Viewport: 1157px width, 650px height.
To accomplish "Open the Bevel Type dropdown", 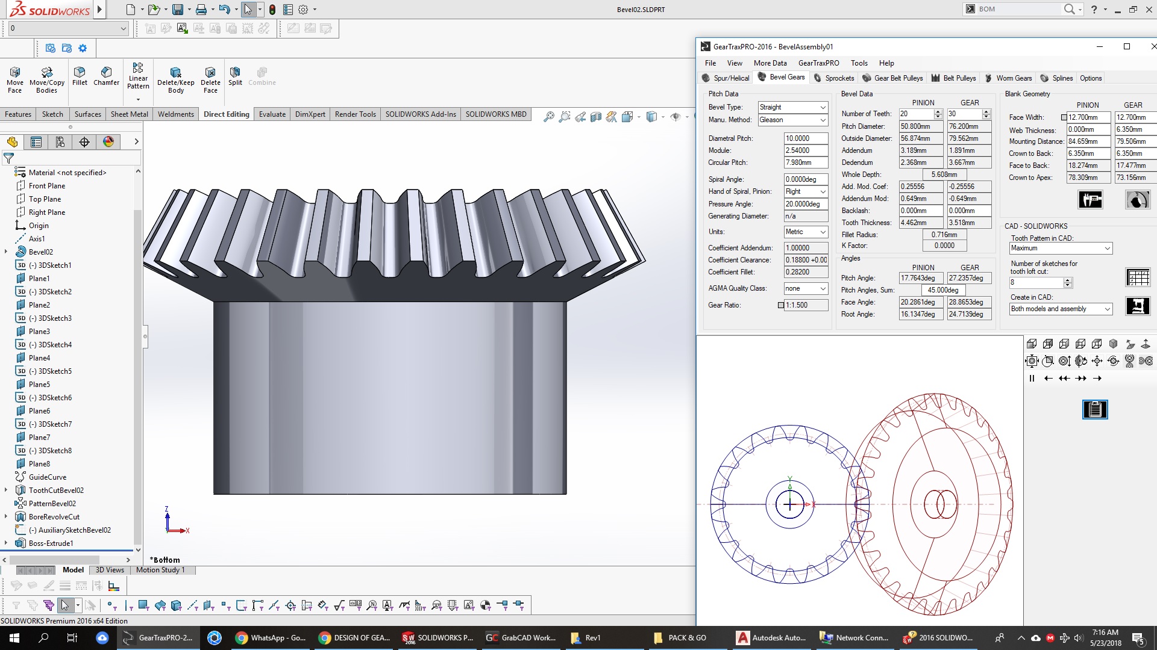I will (823, 107).
